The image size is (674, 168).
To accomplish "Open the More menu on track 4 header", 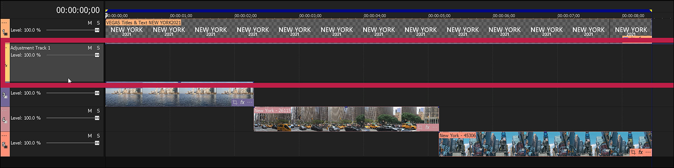I will pos(4,110).
